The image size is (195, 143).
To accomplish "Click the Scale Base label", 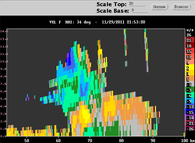I will (x=113, y=11).
